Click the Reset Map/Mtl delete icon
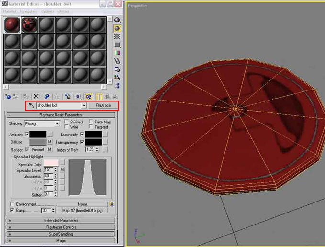Viewport: 325px width, 247px height. tap(36, 96)
